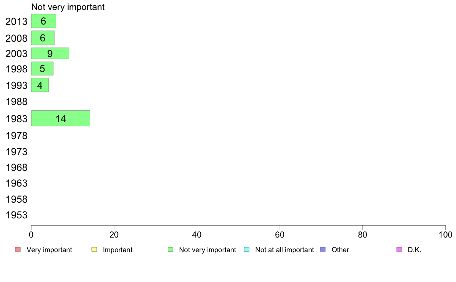Click the yellow Important legend swatch

(x=94, y=249)
